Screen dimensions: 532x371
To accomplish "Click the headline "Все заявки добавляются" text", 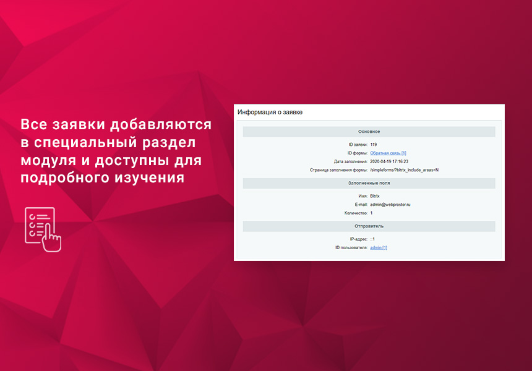I will pos(116,124).
